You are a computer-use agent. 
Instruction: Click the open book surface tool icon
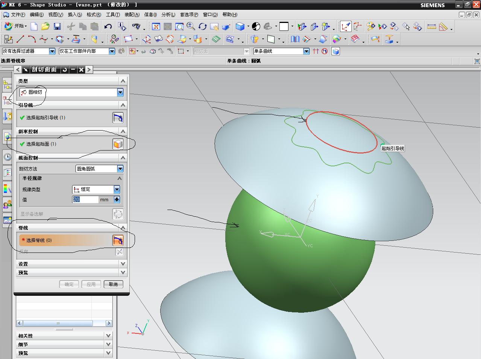[295, 39]
